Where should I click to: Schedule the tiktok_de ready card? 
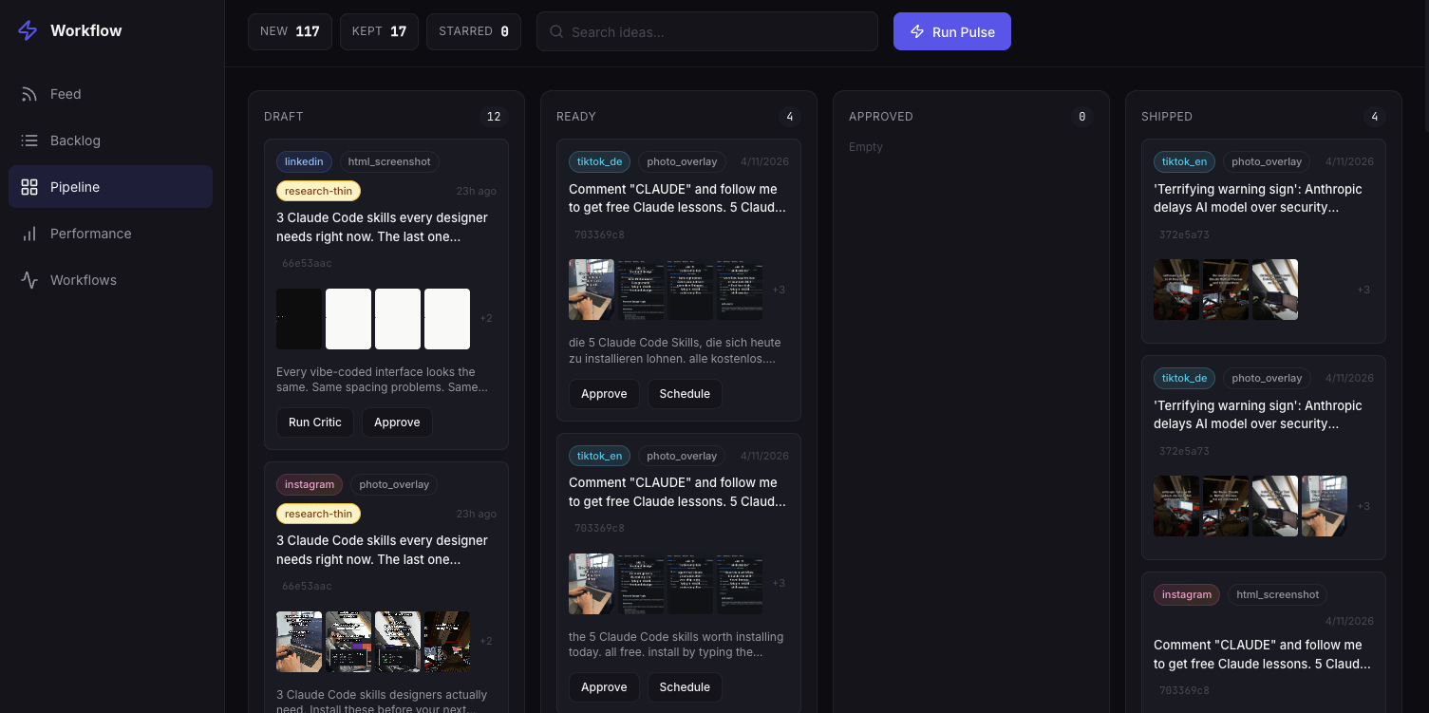[x=685, y=393]
